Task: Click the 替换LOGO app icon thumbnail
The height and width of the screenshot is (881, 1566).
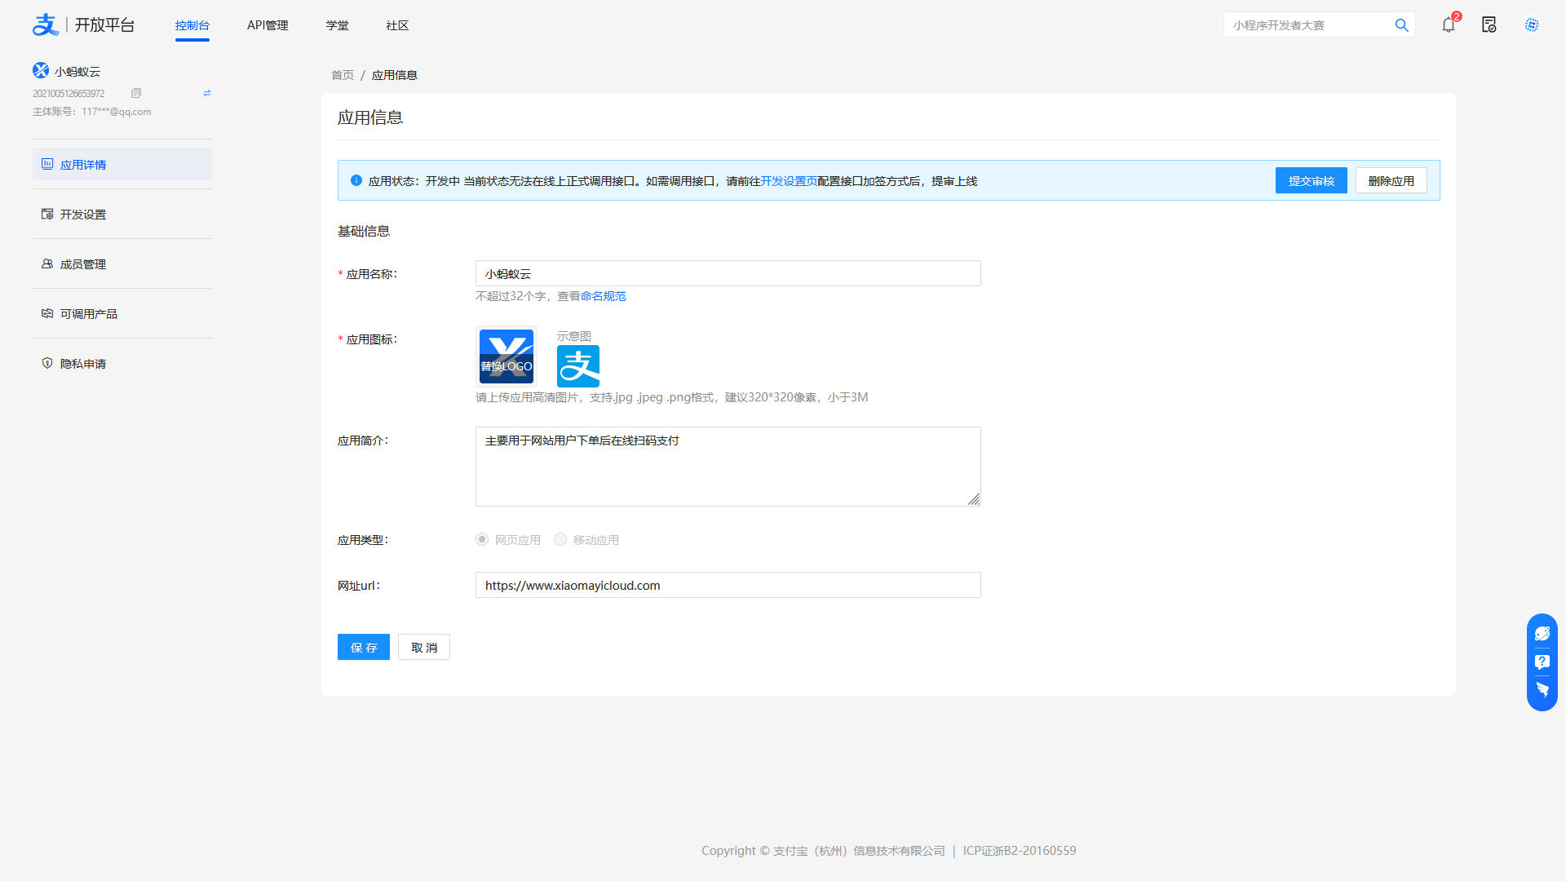Action: click(506, 356)
